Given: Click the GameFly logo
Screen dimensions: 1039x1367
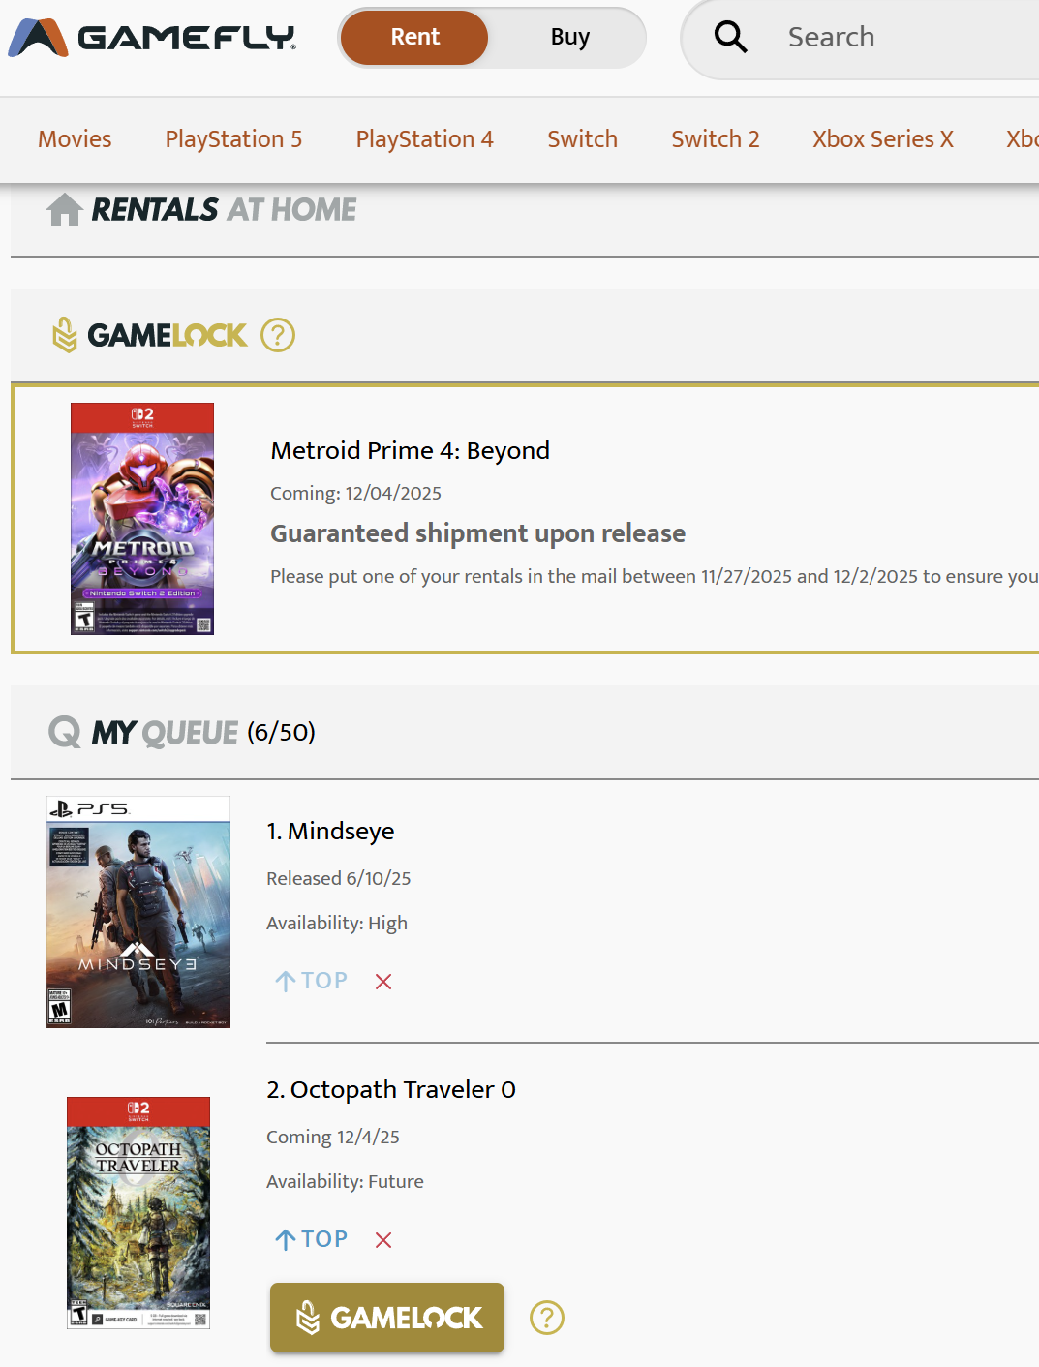Looking at the screenshot, I should click(152, 38).
